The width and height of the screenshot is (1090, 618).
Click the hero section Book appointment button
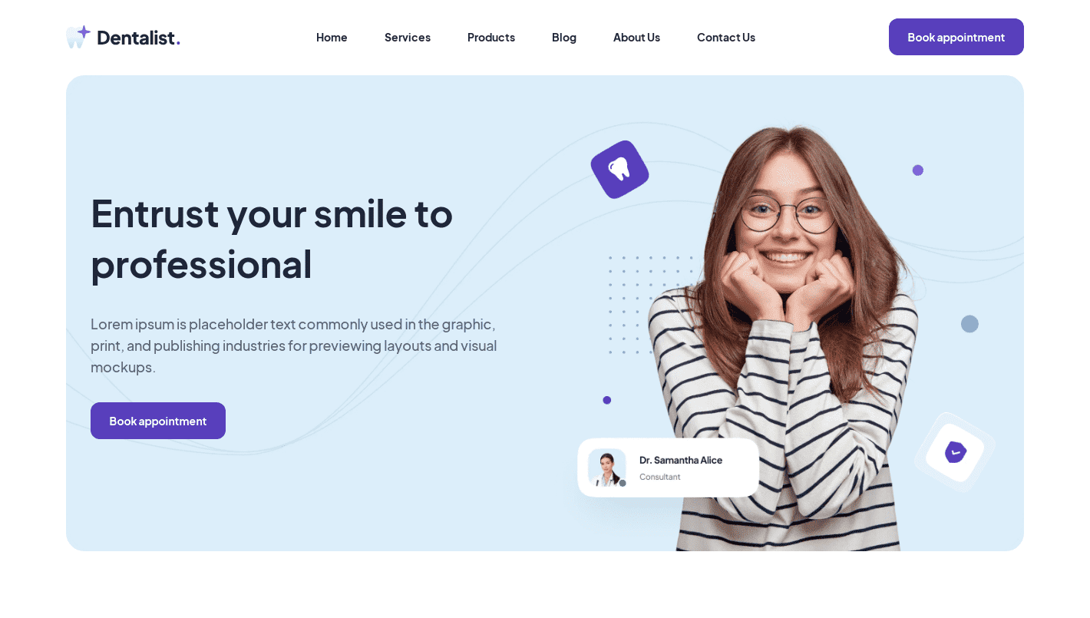pyautogui.click(x=158, y=421)
